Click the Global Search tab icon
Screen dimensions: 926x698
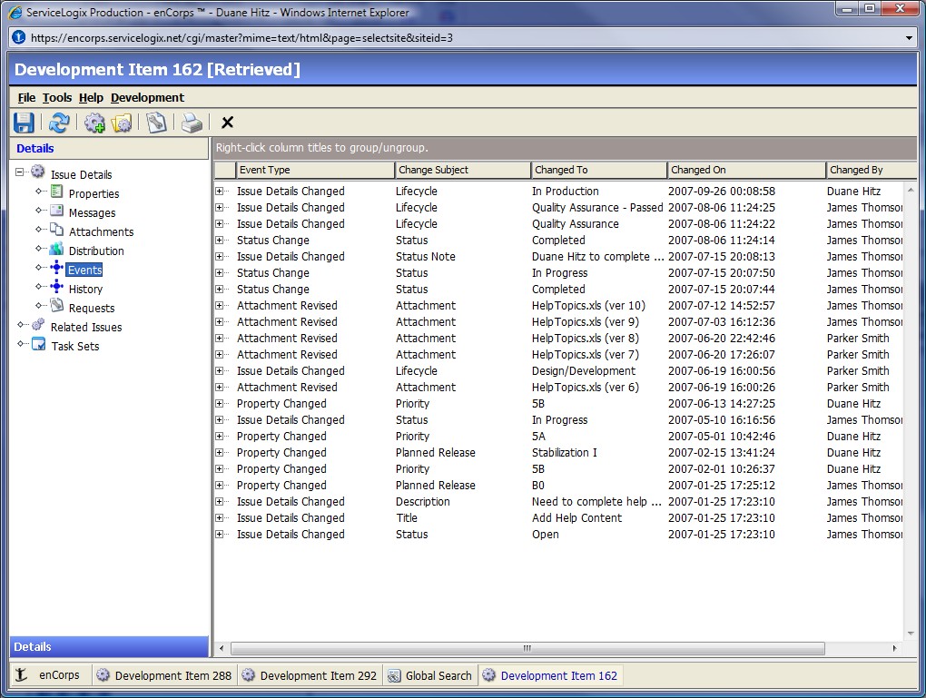click(x=394, y=675)
